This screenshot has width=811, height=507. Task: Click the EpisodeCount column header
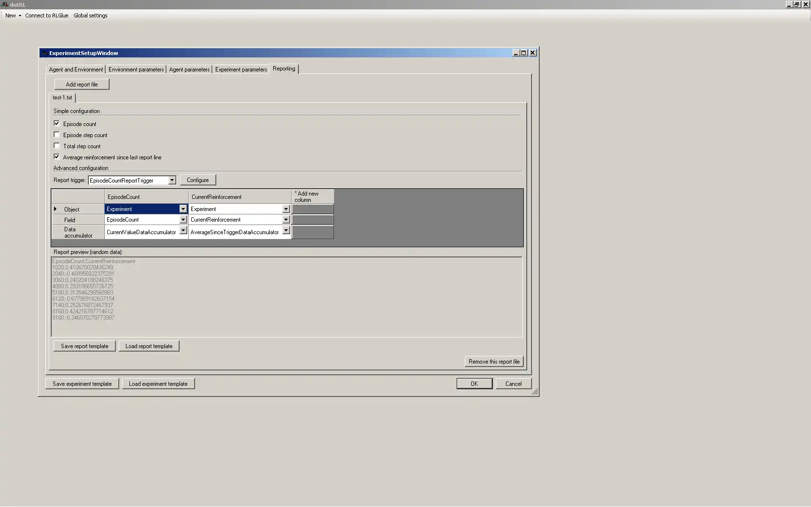pyautogui.click(x=146, y=197)
